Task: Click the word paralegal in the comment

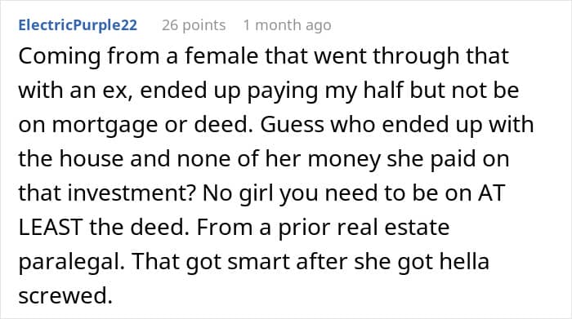Action: (72, 262)
